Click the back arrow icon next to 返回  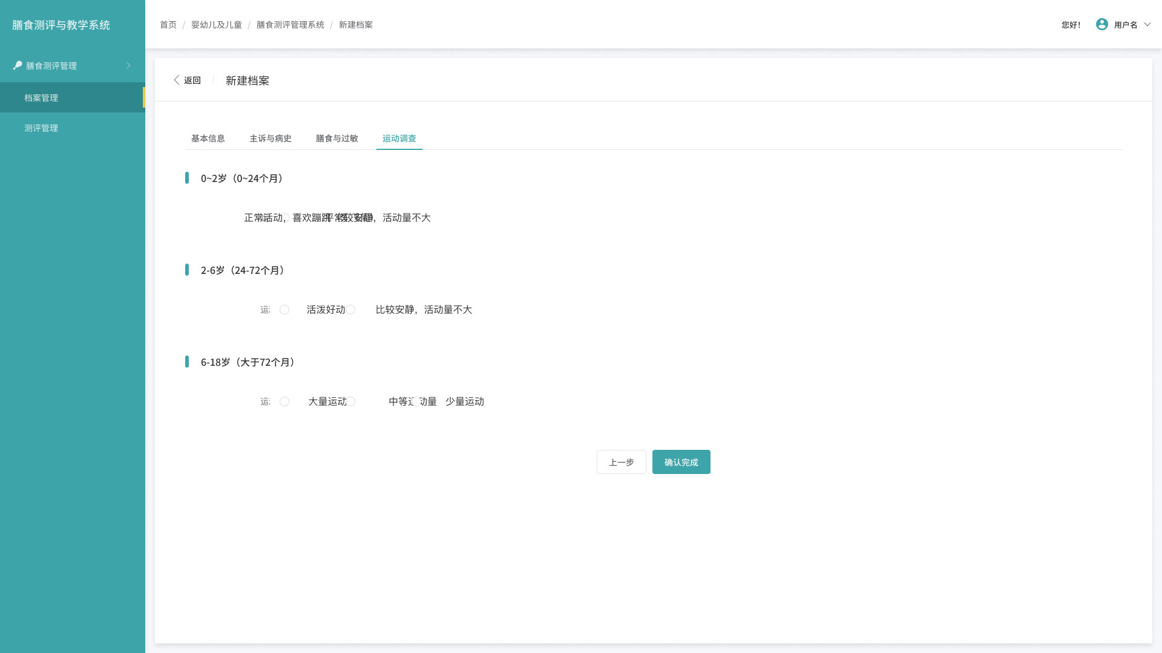pyautogui.click(x=177, y=80)
